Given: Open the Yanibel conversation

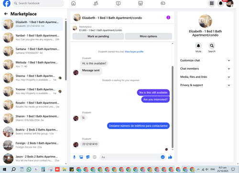Looking at the screenshot, I should point(32,38).
